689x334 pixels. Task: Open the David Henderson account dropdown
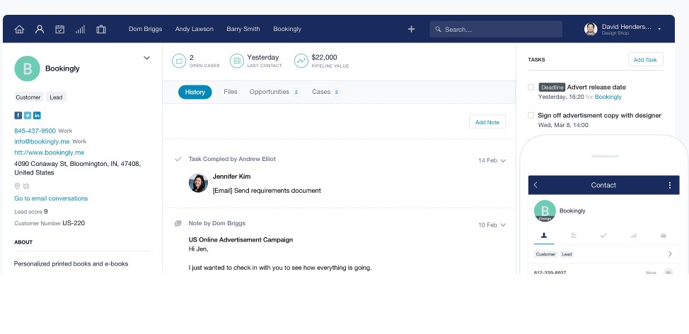659,29
